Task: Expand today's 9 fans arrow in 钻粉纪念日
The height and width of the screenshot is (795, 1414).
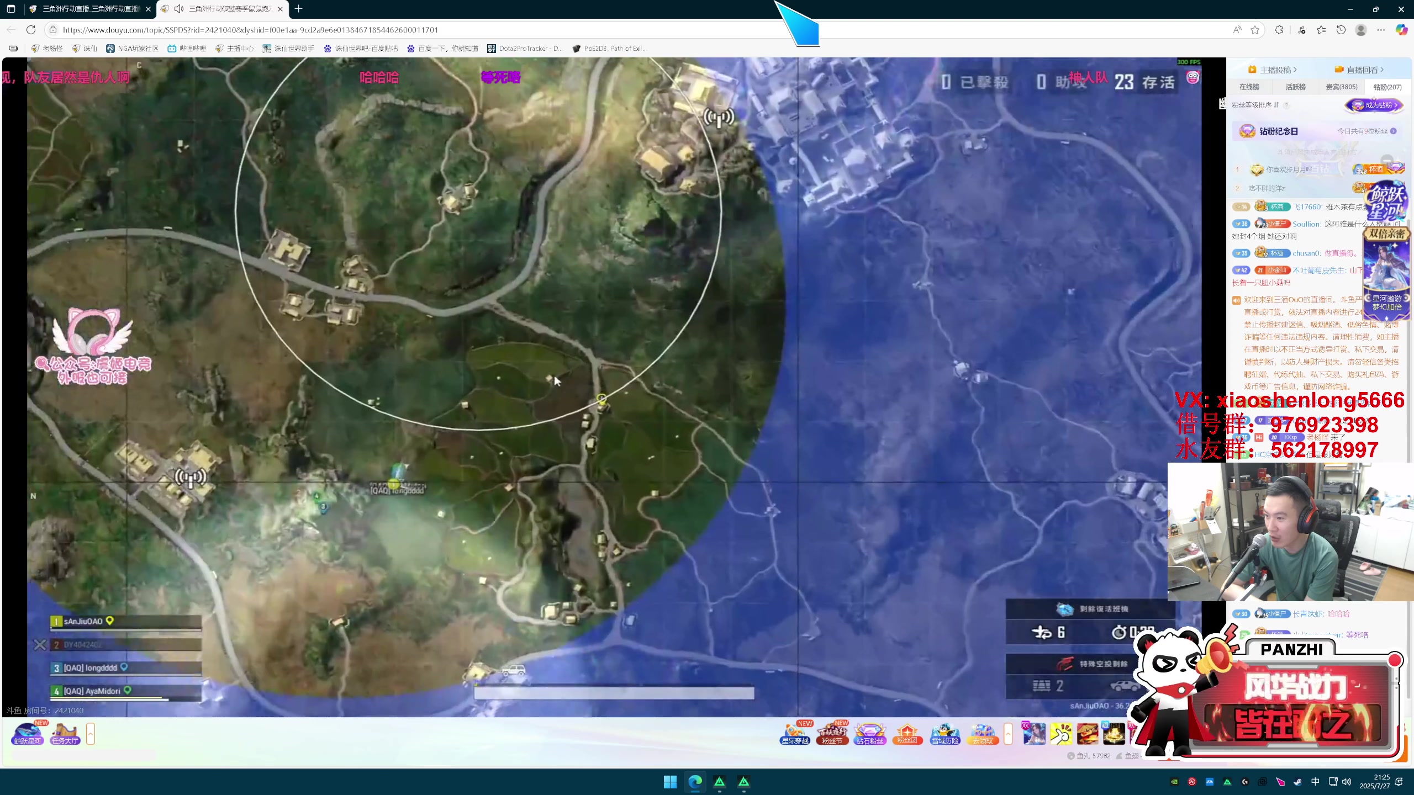Action: (x=1393, y=131)
